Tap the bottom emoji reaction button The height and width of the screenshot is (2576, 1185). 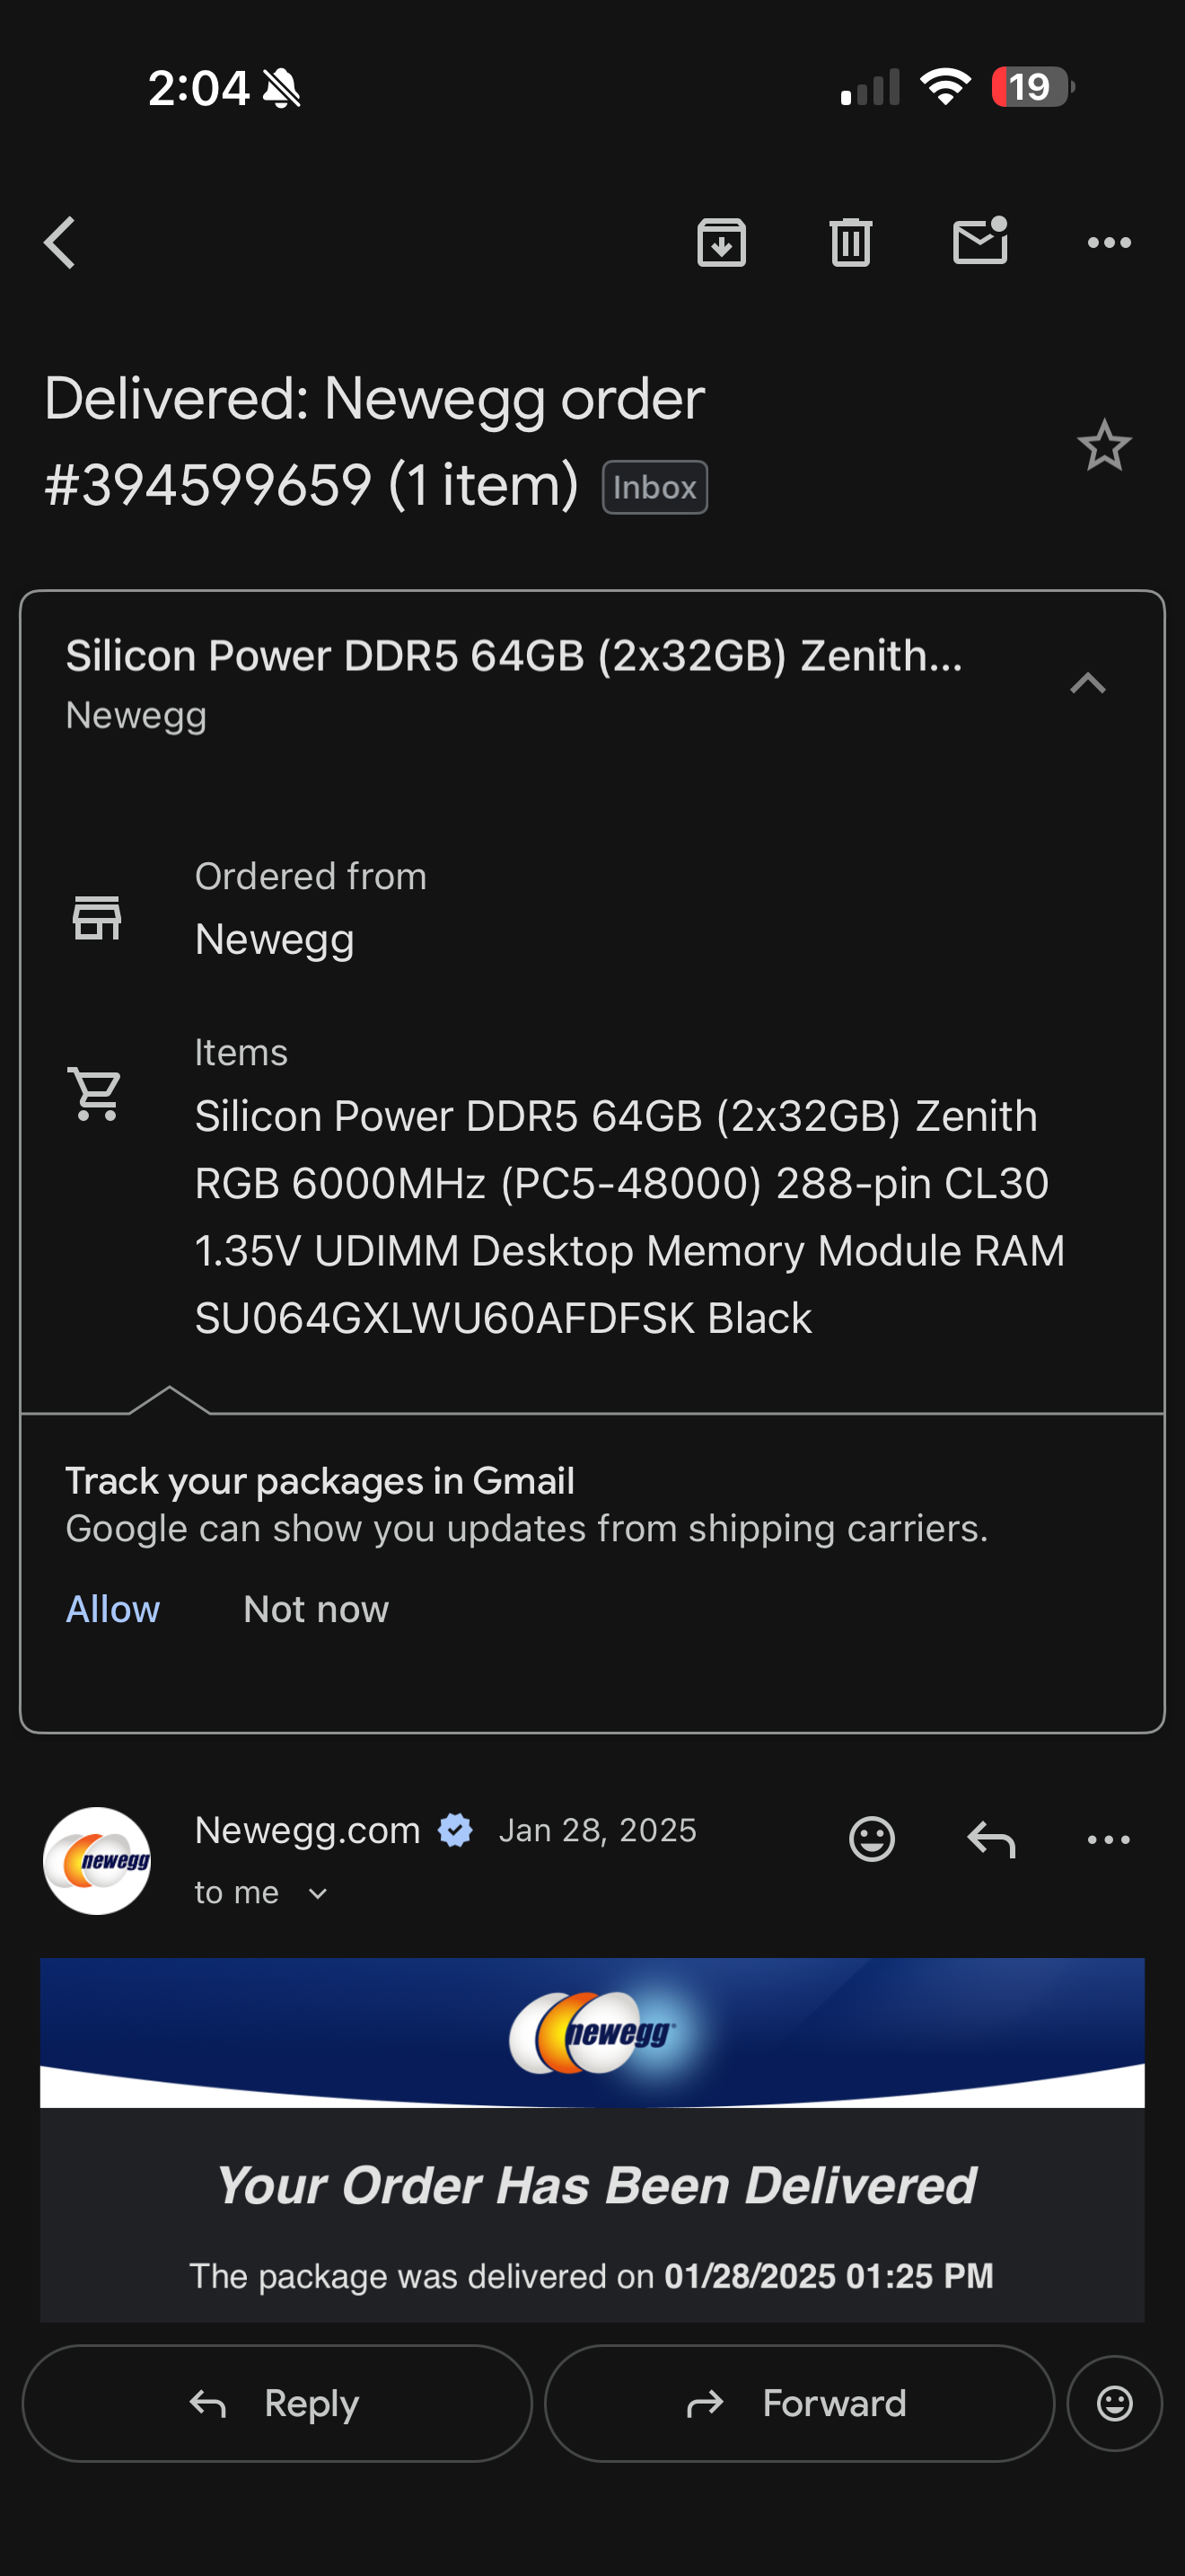1114,2403
